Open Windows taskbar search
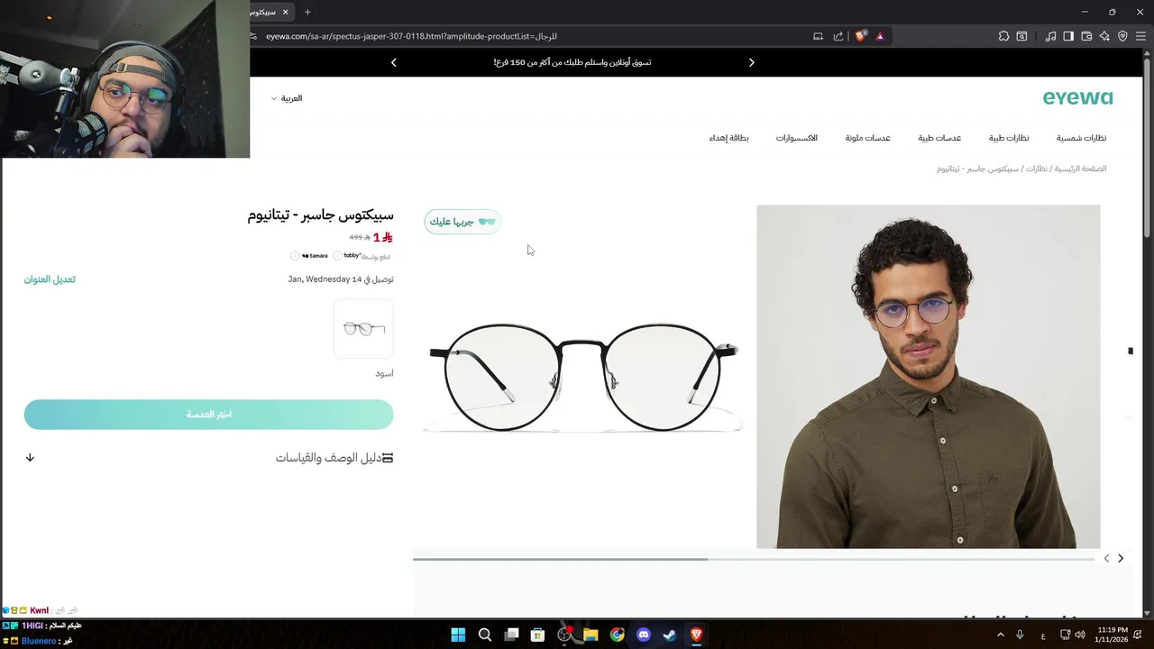Image resolution: width=1154 pixels, height=649 pixels. tap(484, 635)
